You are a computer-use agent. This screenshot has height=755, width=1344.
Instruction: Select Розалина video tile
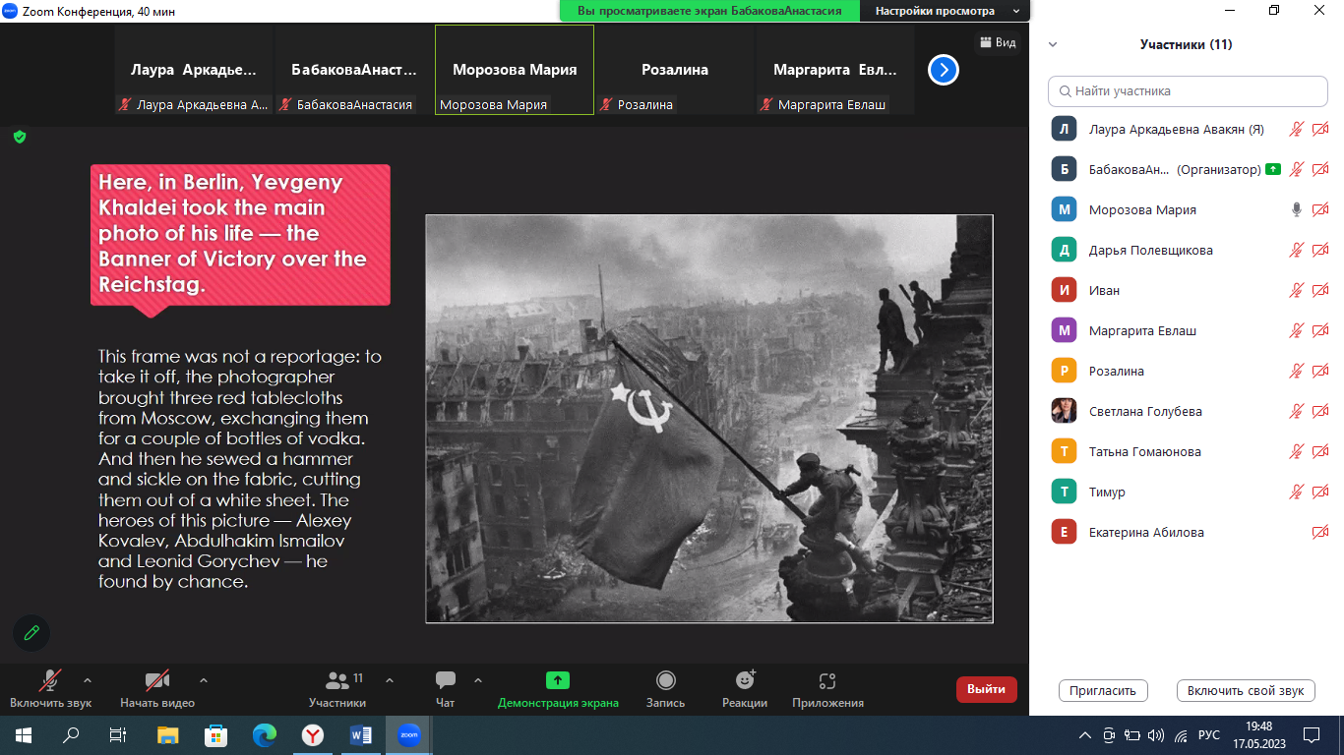pyautogui.click(x=675, y=70)
